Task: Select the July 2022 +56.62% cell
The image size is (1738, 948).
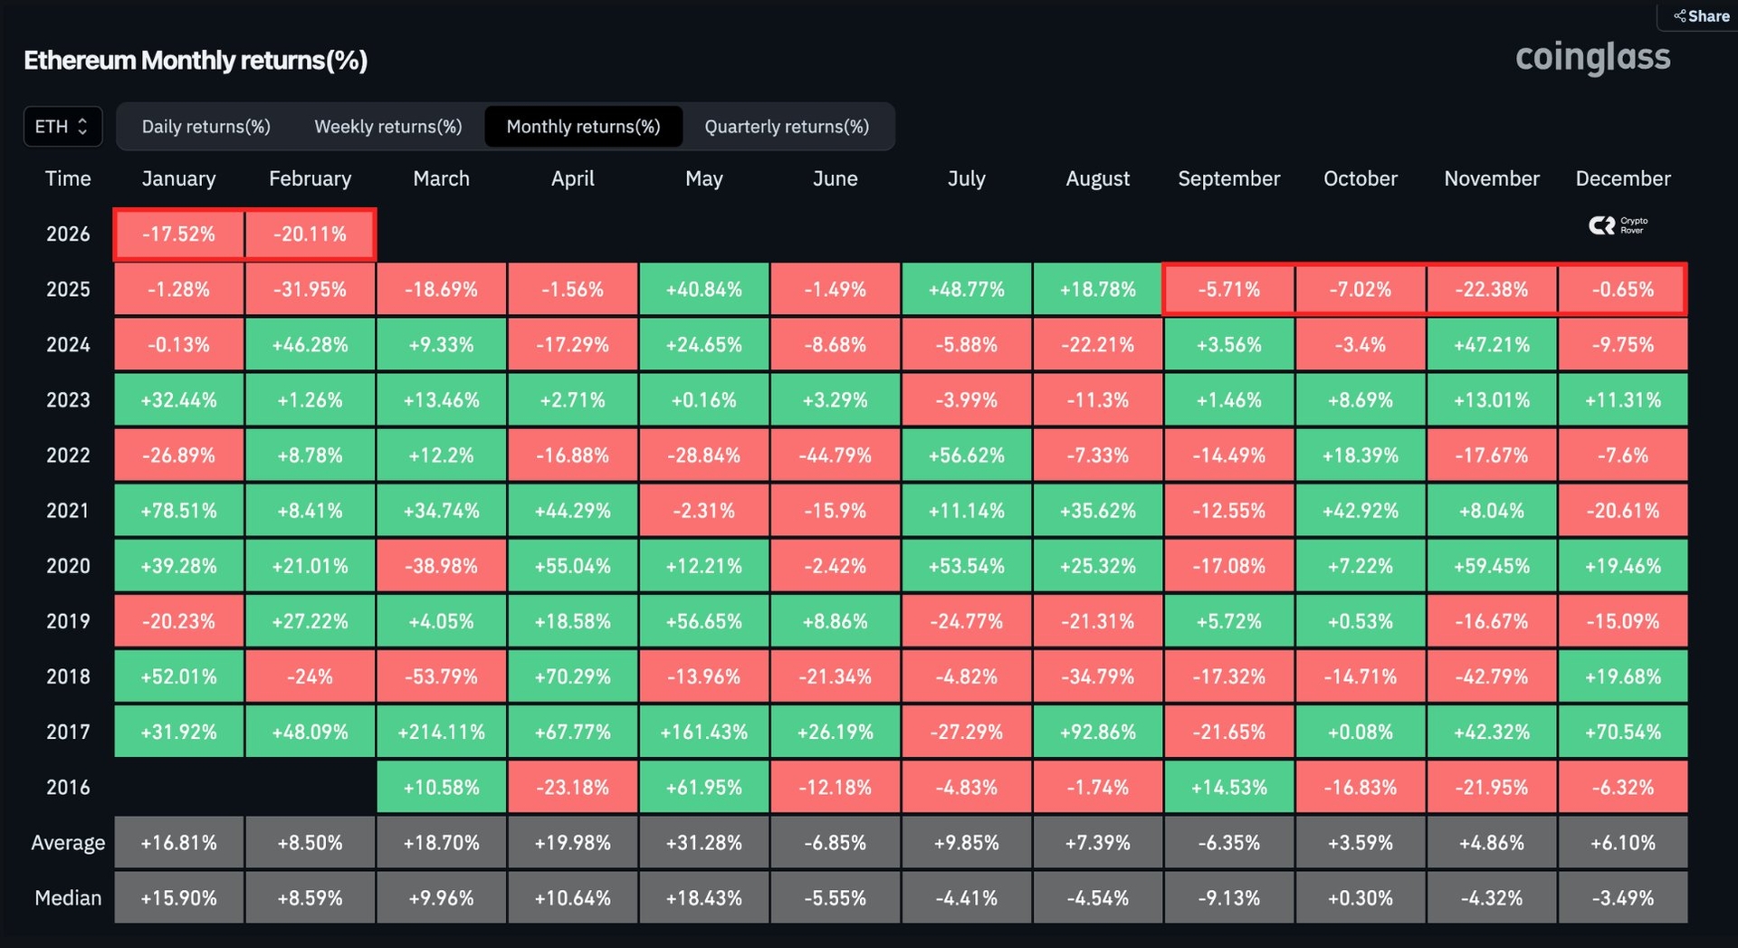Action: pyautogui.click(x=966, y=455)
